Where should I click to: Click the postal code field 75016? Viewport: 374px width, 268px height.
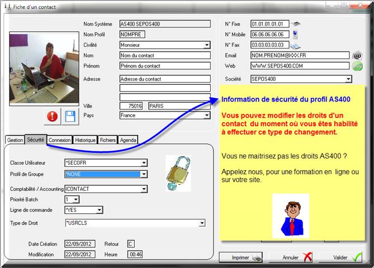(131, 106)
